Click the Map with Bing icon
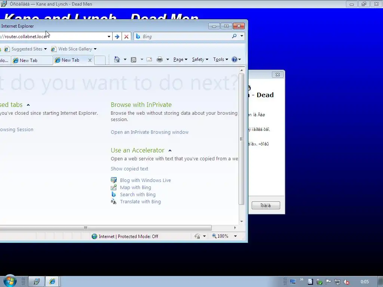The width and height of the screenshot is (383, 287). pyautogui.click(x=114, y=187)
